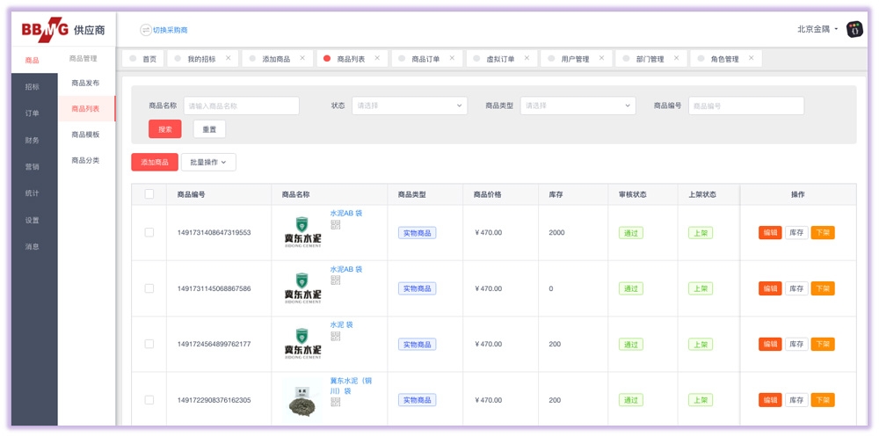Open the 状态 dropdown

pos(410,106)
